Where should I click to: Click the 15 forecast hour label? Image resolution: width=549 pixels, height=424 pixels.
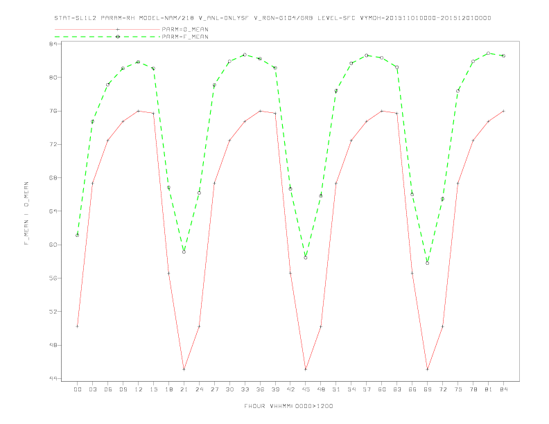153,389
